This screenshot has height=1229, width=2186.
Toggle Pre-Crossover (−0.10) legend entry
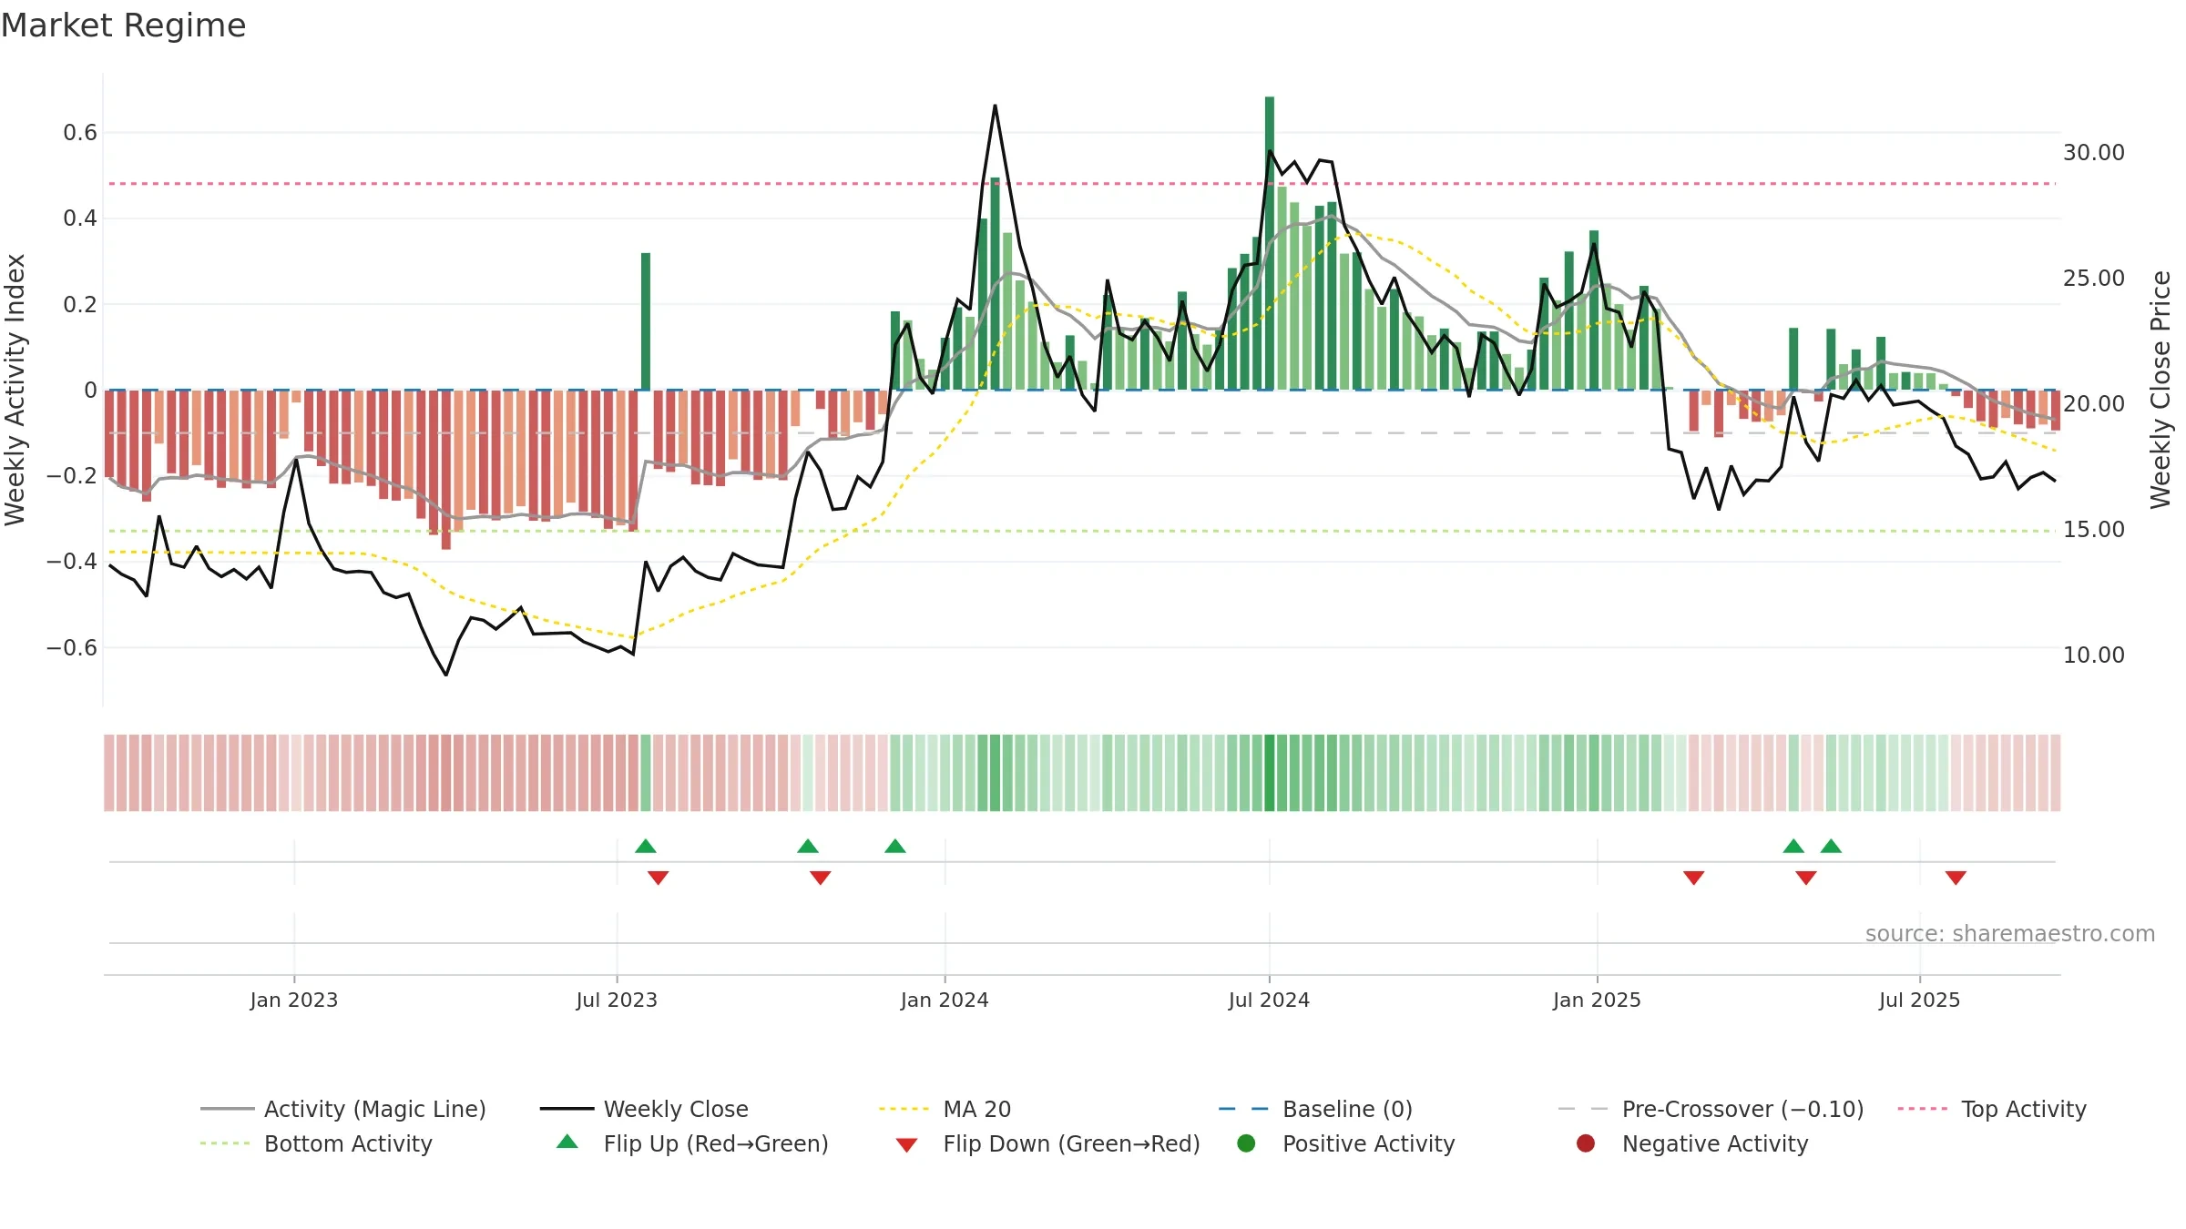[1711, 1109]
